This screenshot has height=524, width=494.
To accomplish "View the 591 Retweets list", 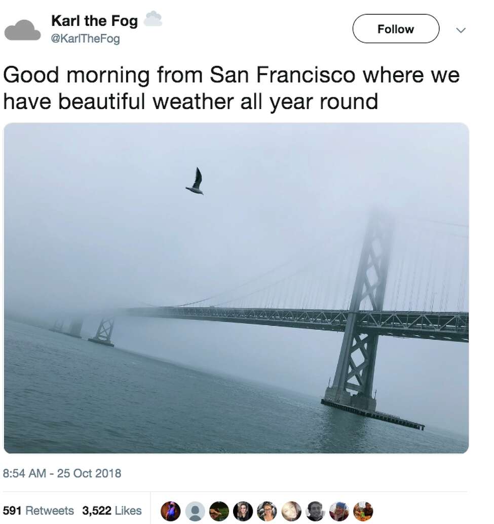I will 39,510.
